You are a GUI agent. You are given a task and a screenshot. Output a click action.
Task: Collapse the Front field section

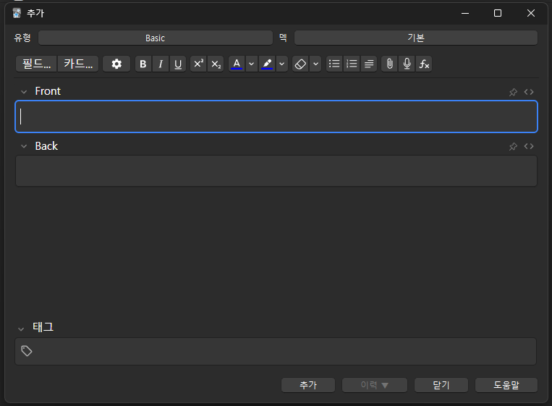pyautogui.click(x=23, y=92)
